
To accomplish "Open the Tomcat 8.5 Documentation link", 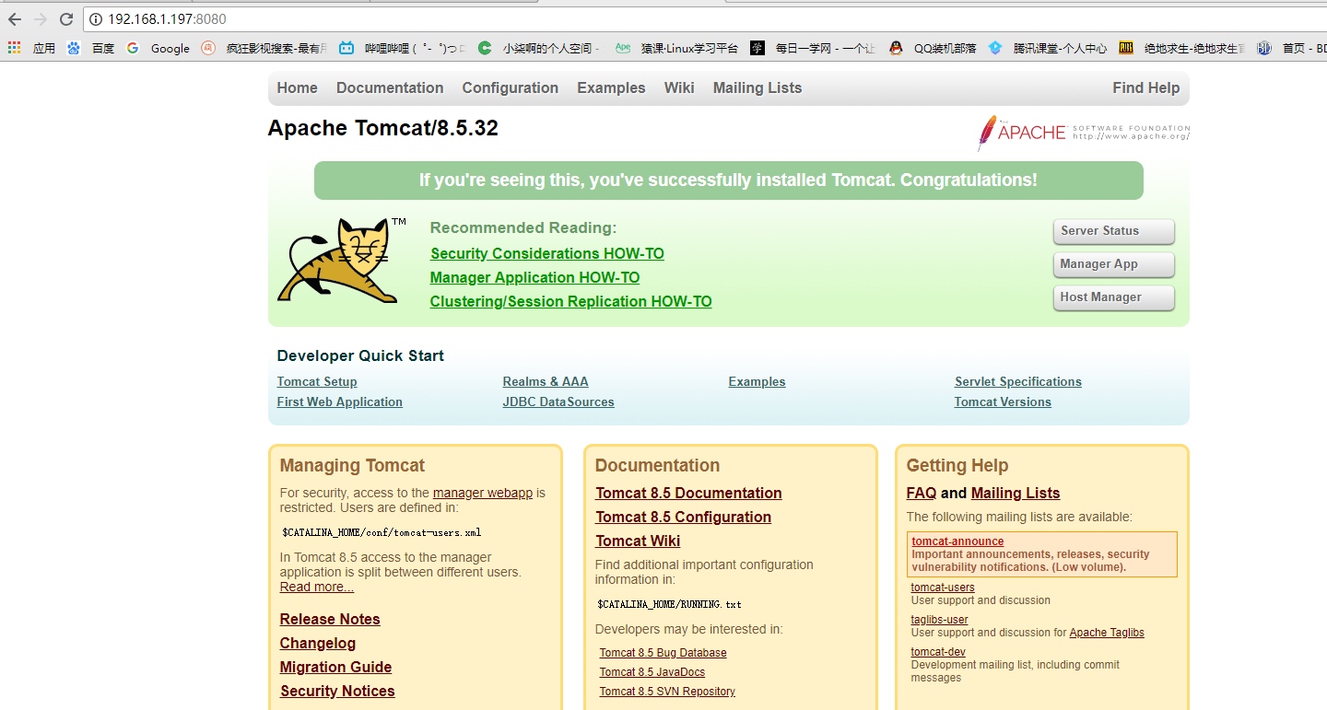I will [688, 493].
